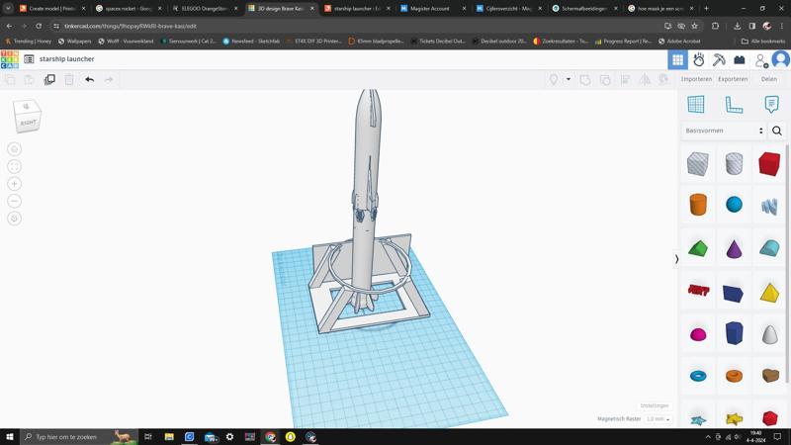This screenshot has width=791, height=445.
Task: Click the copy icon in toolbar
Action: coord(10,80)
